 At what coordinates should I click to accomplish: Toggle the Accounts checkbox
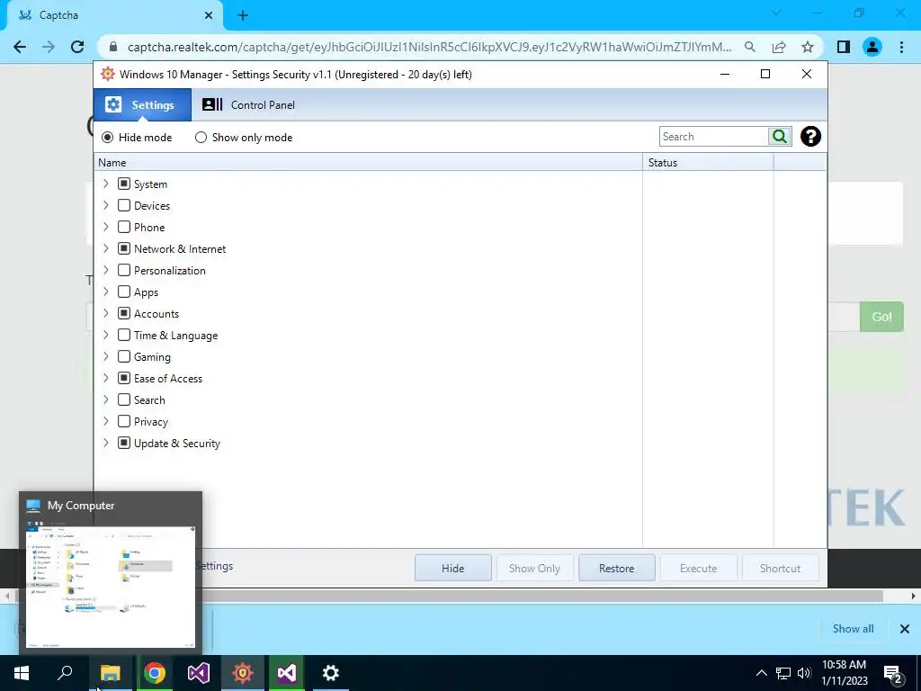pos(124,313)
